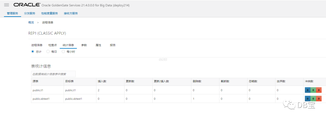Click the 源表 column header

coord(47,81)
